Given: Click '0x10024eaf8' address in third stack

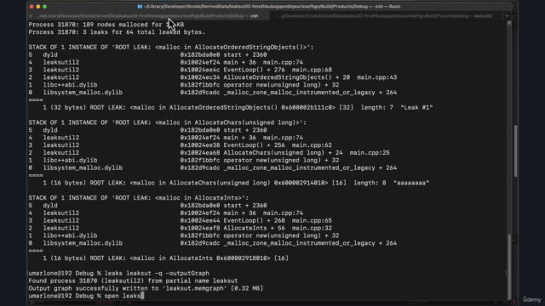Looking at the screenshot, I should (200, 228).
